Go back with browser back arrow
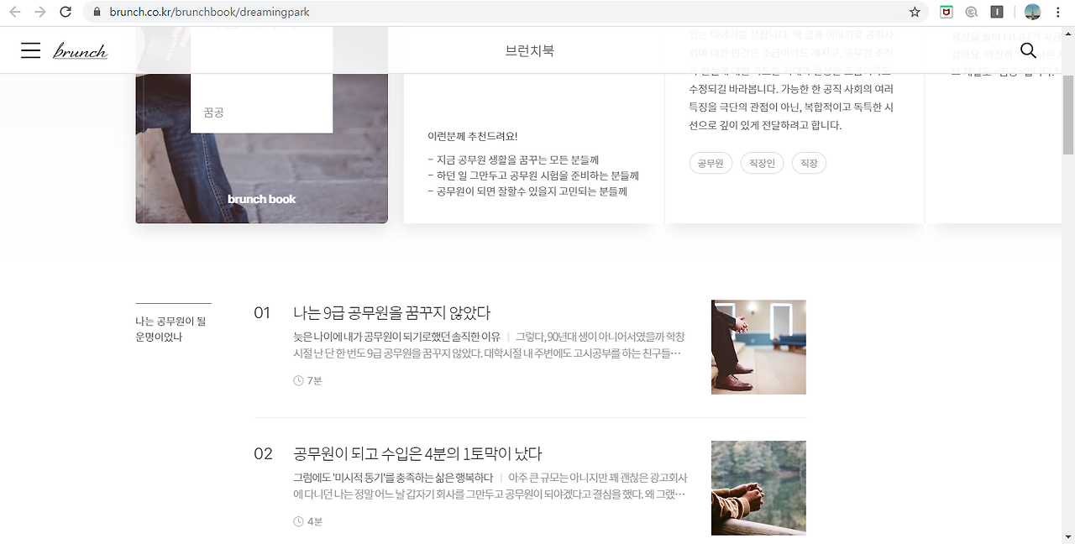The height and width of the screenshot is (544, 1075). (15, 13)
